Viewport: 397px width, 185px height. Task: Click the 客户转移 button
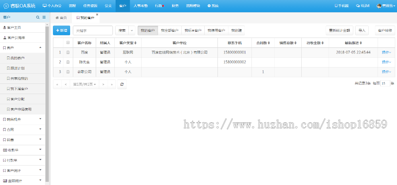(385, 30)
